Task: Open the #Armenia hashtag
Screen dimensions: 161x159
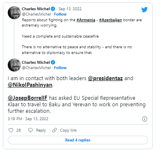Action: (86, 20)
